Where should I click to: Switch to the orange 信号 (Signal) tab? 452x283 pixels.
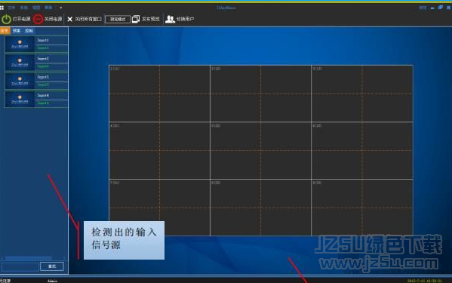pyautogui.click(x=5, y=30)
